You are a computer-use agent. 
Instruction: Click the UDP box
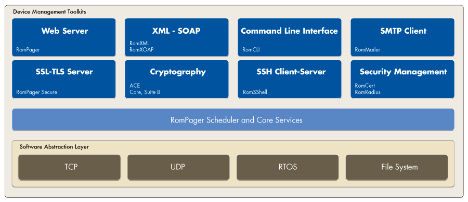(x=178, y=167)
